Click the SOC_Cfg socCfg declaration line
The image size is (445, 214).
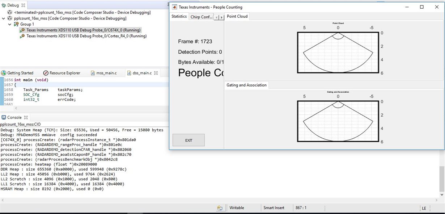pos(48,95)
